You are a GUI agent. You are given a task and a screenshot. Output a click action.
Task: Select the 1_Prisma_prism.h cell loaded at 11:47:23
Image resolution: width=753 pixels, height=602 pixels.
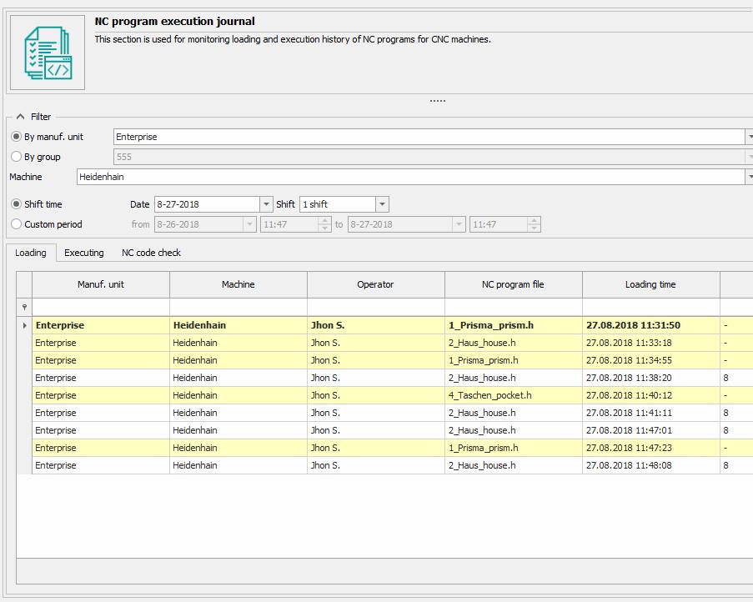(514, 448)
